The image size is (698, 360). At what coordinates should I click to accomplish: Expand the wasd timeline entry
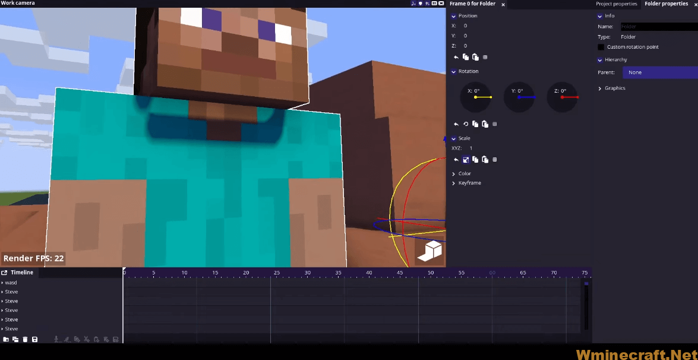click(2, 283)
